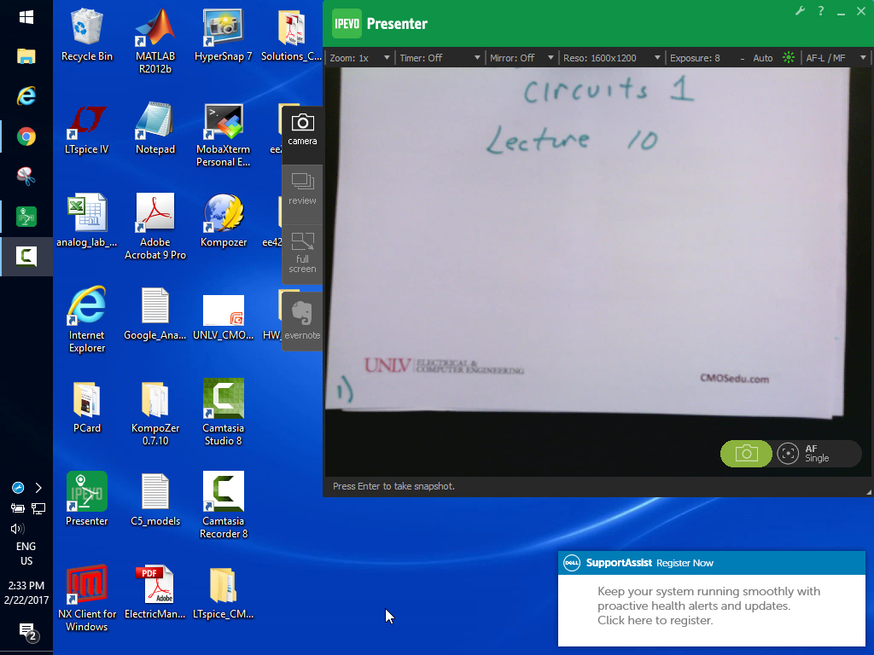Open C5_models file on desktop
Viewport: 874px width, 655px height.
click(155, 500)
